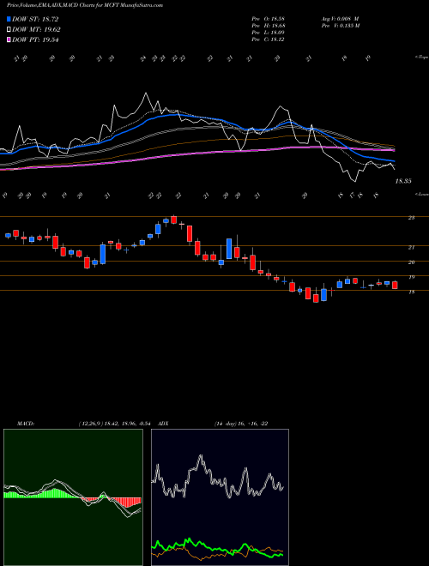
Task: Click the Pre C: 18.12 value
Action: point(269,39)
